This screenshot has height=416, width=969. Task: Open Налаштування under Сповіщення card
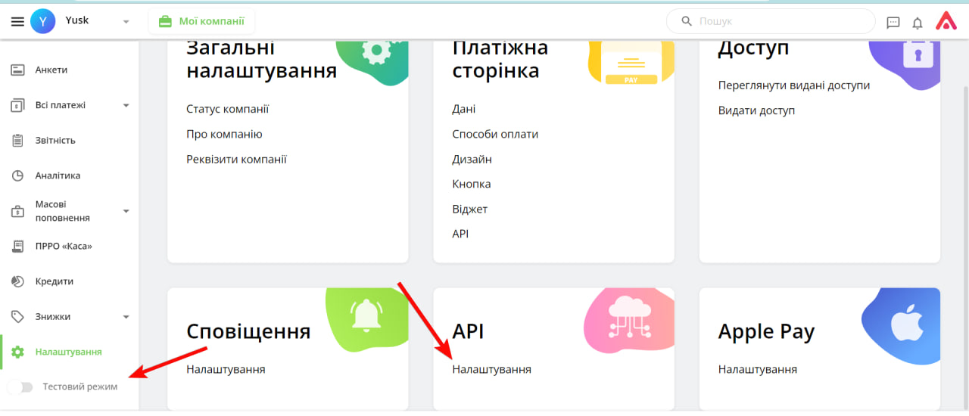(x=226, y=370)
